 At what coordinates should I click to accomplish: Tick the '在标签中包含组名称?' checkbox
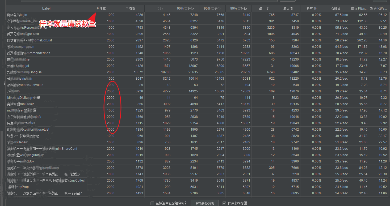[x=152, y=203]
